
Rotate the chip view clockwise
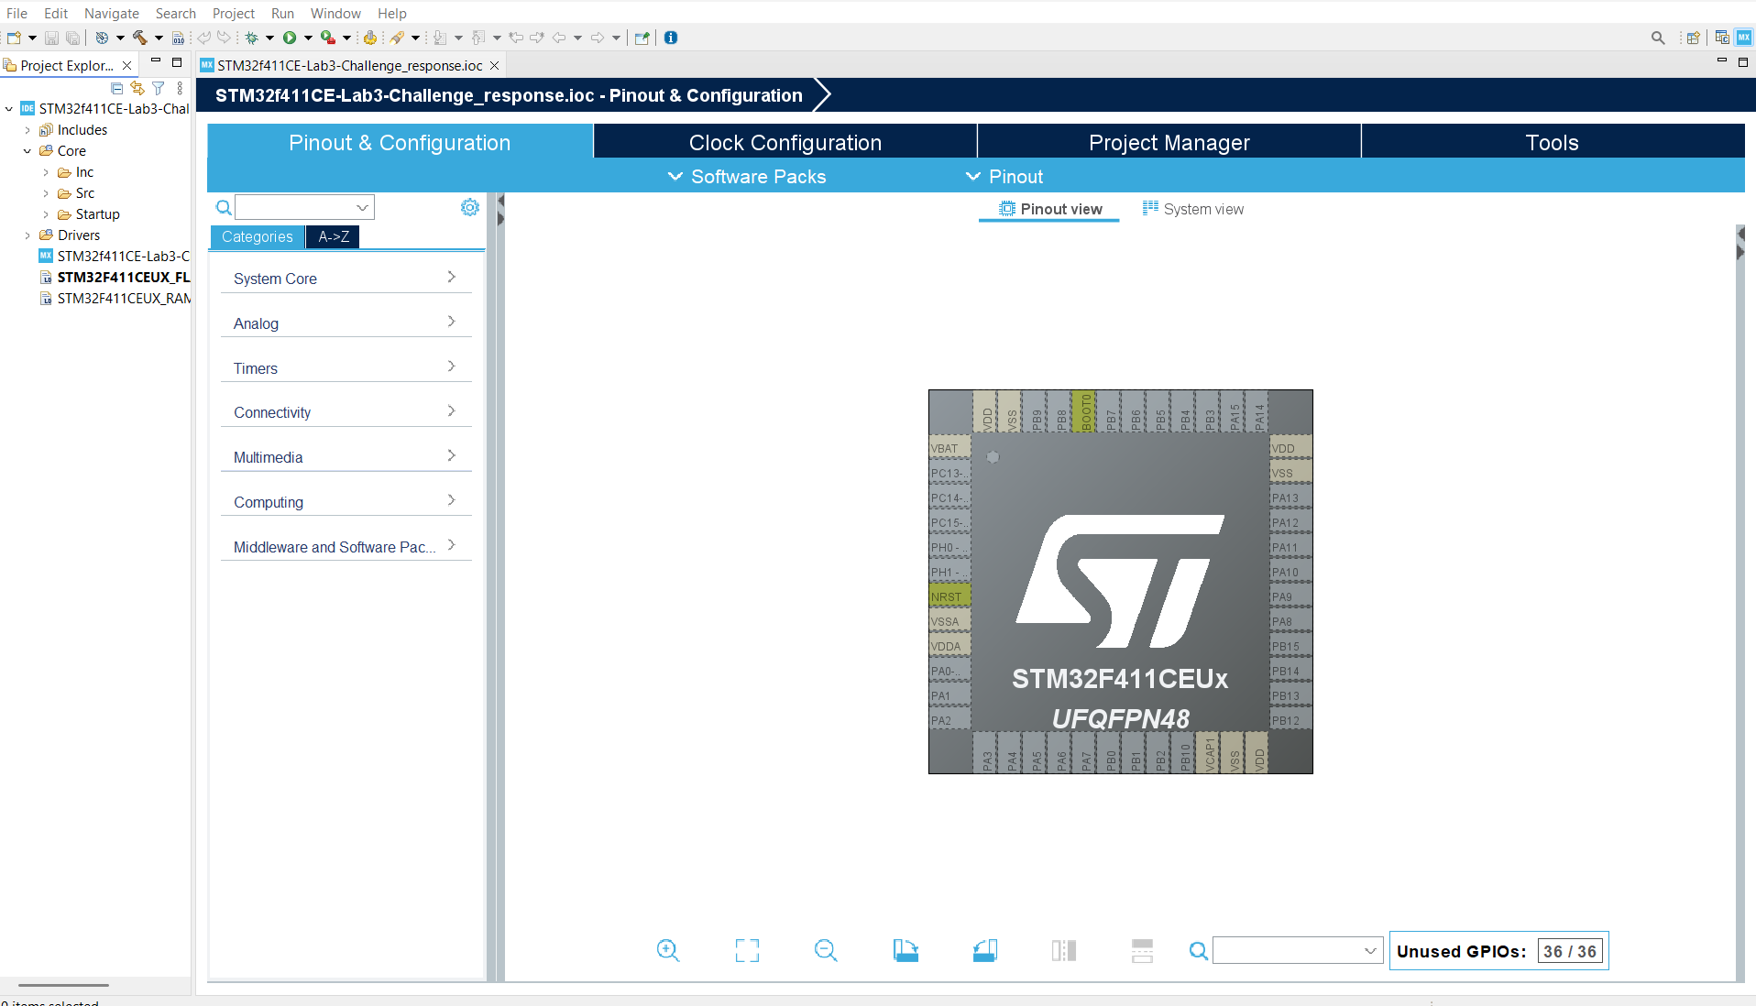coord(905,951)
